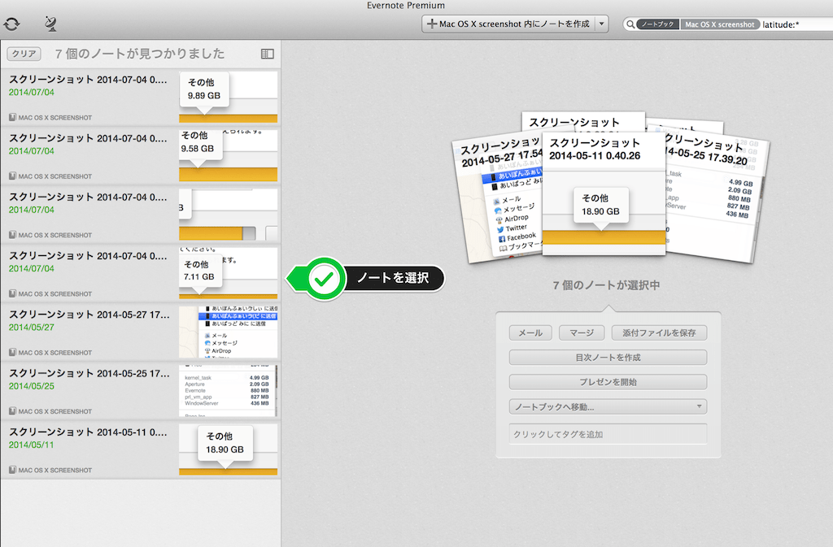Click 添付ファイルを保存 button
Image resolution: width=833 pixels, height=547 pixels.
tap(659, 332)
